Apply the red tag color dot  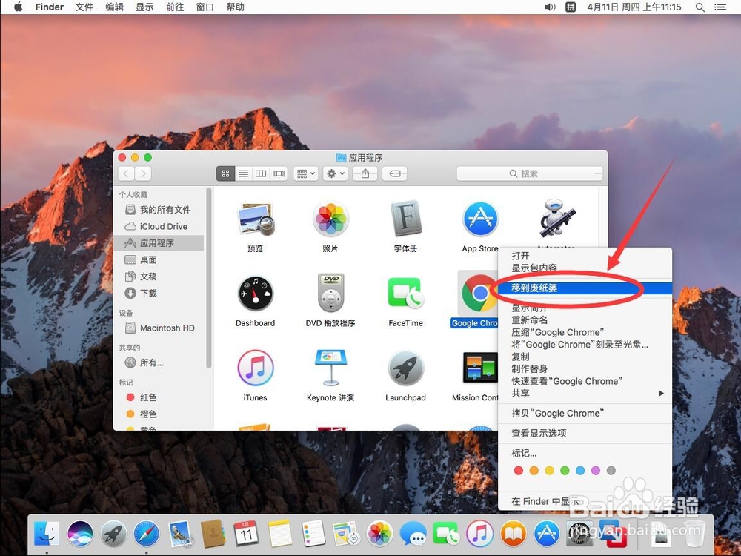click(519, 471)
